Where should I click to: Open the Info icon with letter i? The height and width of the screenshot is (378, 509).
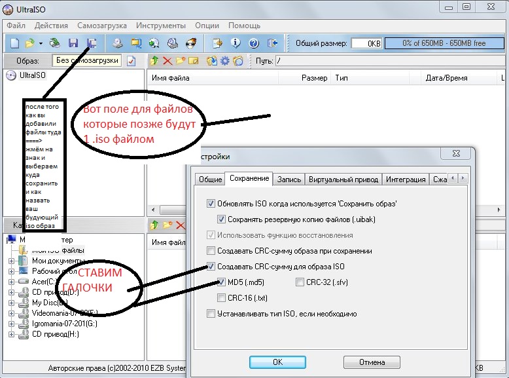[x=236, y=43]
